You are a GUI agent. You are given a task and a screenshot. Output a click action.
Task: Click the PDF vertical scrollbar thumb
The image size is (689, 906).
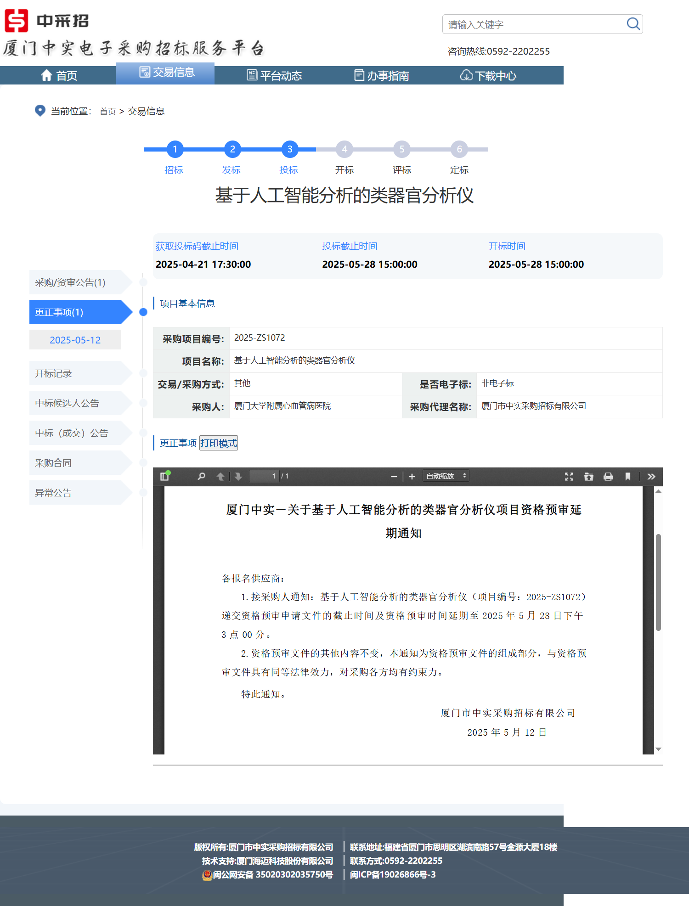[x=658, y=582]
